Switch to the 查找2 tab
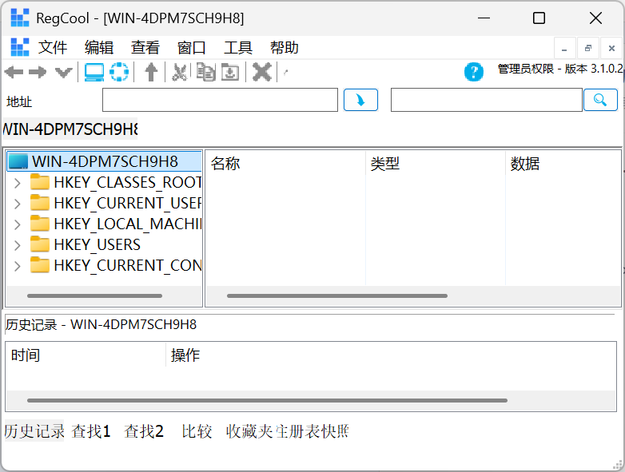Image resolution: width=625 pixels, height=472 pixels. point(144,431)
